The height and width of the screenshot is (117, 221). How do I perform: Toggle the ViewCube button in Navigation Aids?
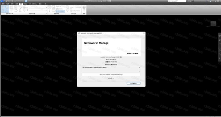[x=7, y=9]
